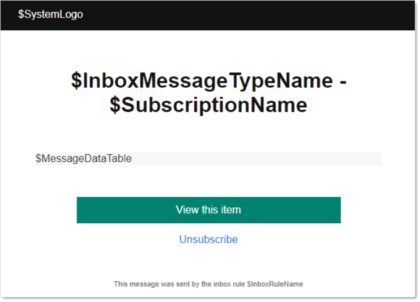Click the View this item button
The width and height of the screenshot is (420, 302).
click(x=209, y=210)
